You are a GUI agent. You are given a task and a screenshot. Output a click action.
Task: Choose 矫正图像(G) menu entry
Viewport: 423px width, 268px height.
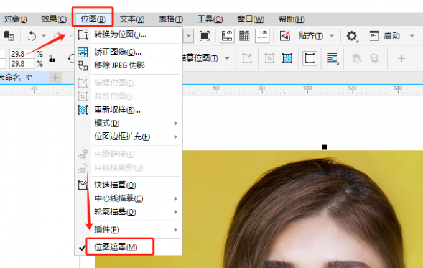[128, 52]
